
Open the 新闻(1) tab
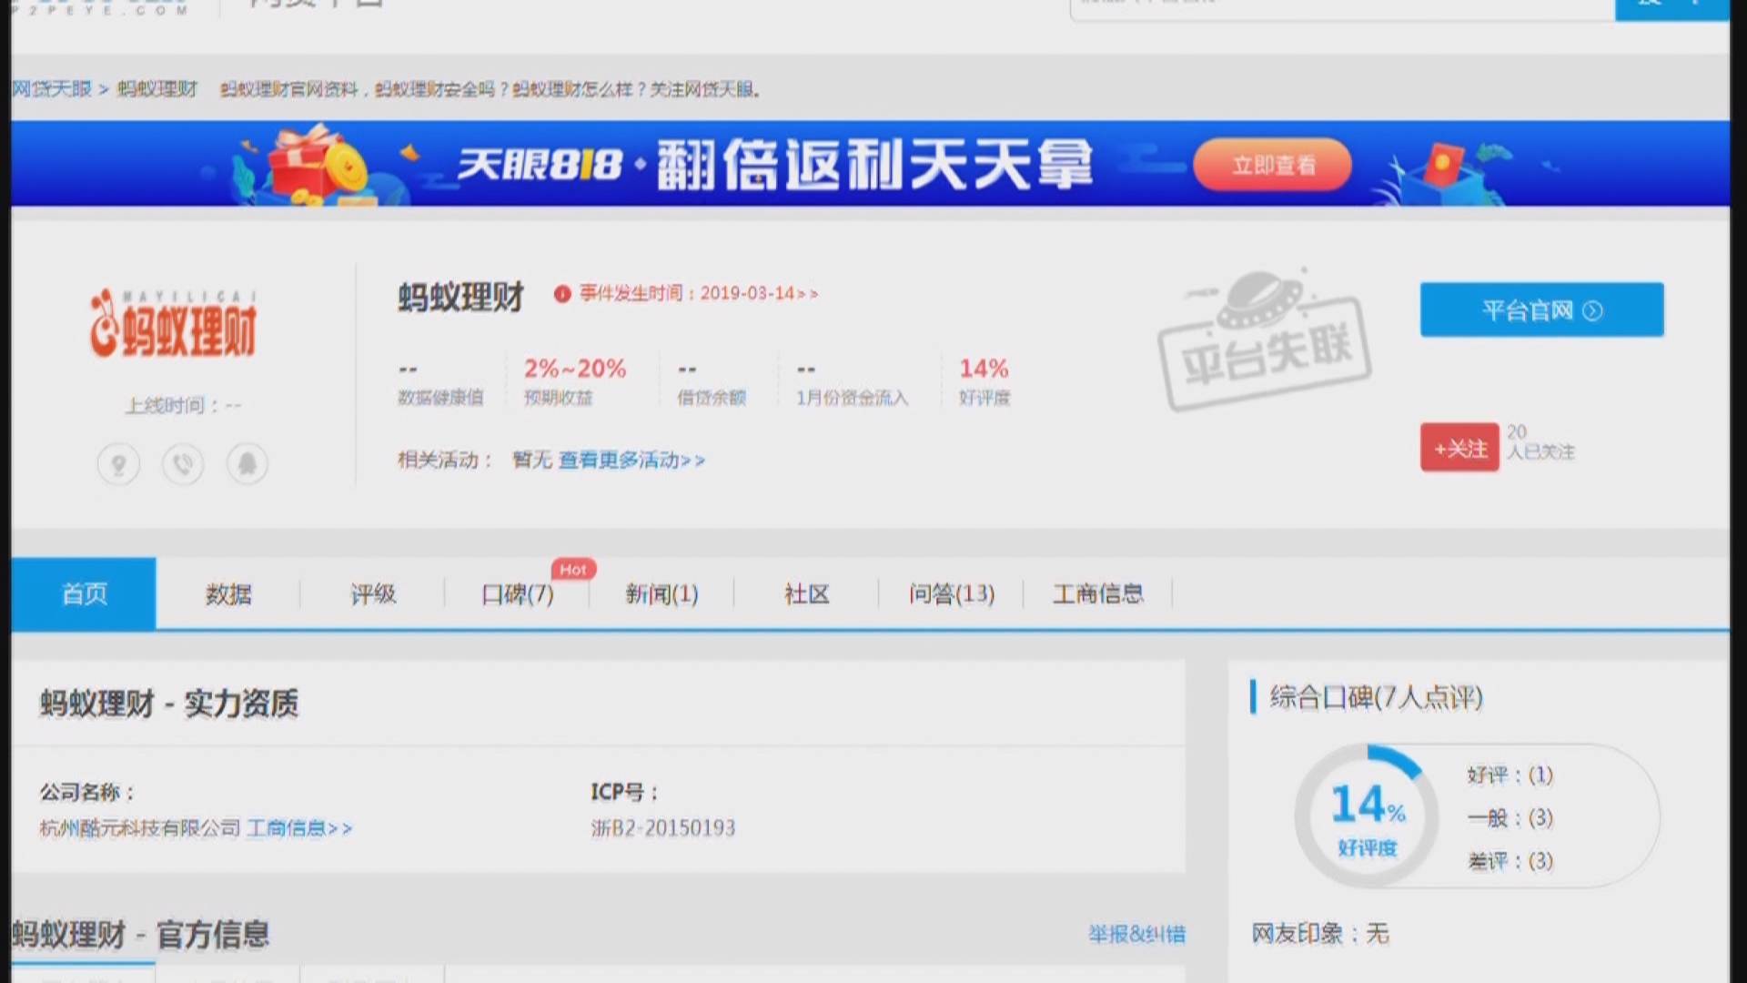tap(661, 594)
